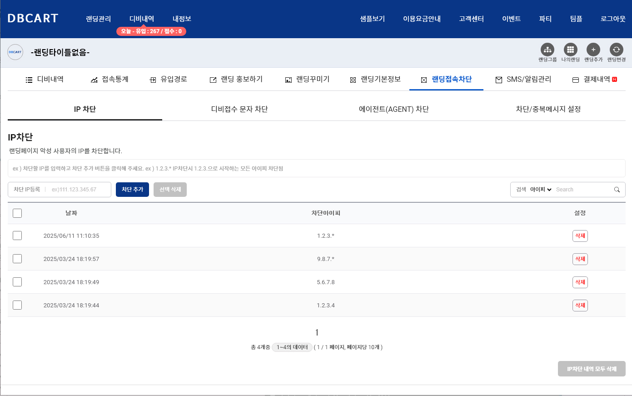Click the 차단 IP등록 input field

(x=79, y=190)
